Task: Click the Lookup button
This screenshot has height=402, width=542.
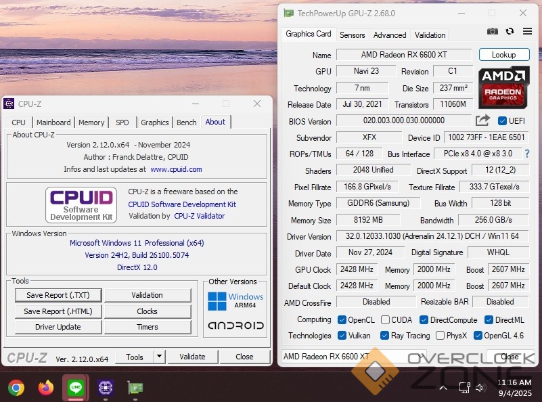Action: [503, 55]
